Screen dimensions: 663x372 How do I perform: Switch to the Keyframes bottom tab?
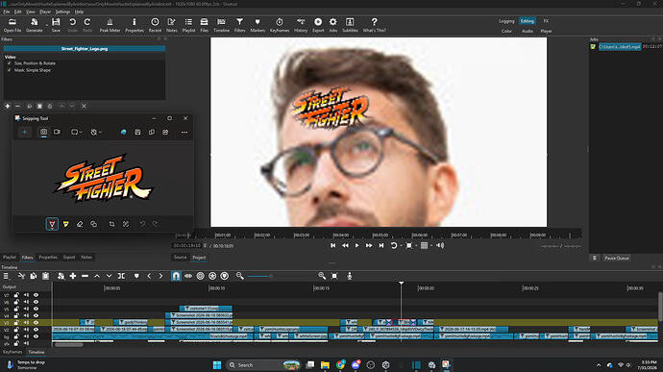tap(12, 352)
